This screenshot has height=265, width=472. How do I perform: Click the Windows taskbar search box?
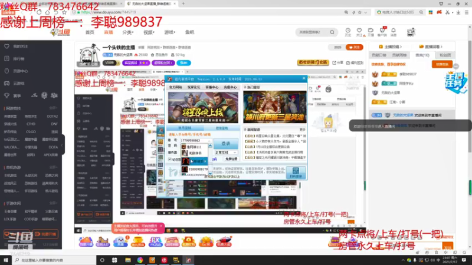54,260
